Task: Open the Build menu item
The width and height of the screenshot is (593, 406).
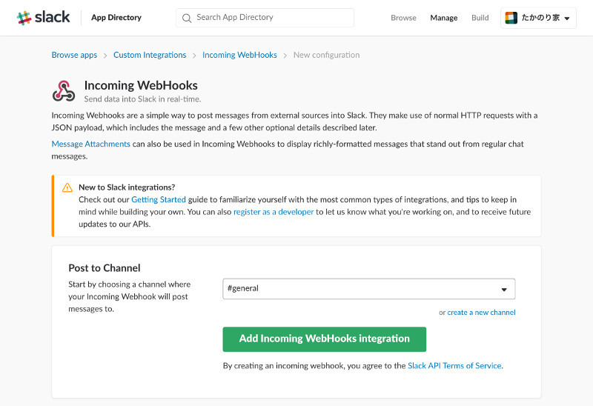Action: pos(480,18)
